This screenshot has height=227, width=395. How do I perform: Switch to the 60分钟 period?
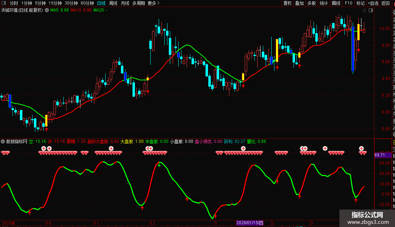87,3
